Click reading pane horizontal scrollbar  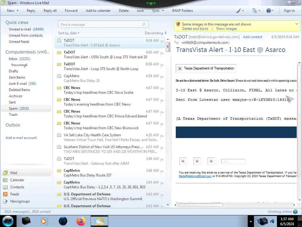(200, 205)
